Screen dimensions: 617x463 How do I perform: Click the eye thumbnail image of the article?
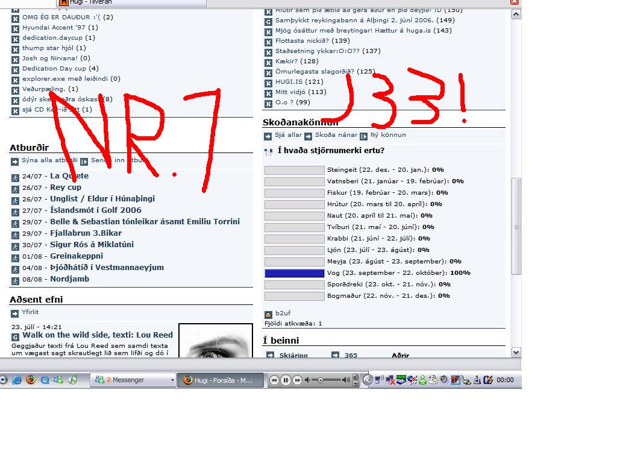tap(216, 341)
